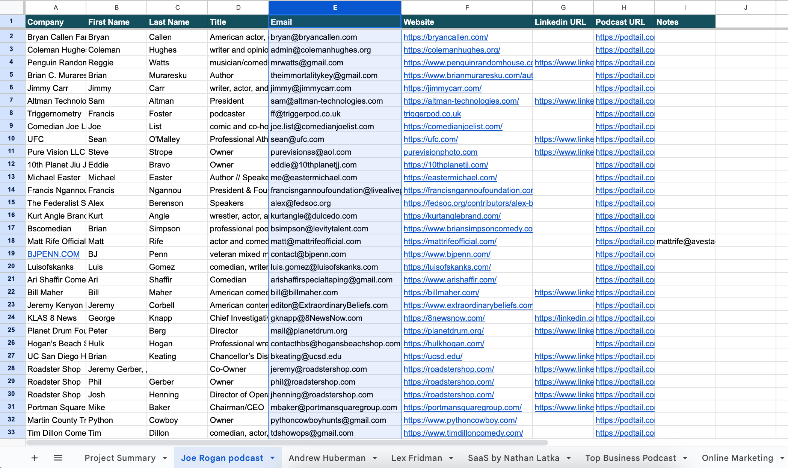This screenshot has height=468, width=788.
Task: Select the Director title cell for Berg
Action: point(238,331)
